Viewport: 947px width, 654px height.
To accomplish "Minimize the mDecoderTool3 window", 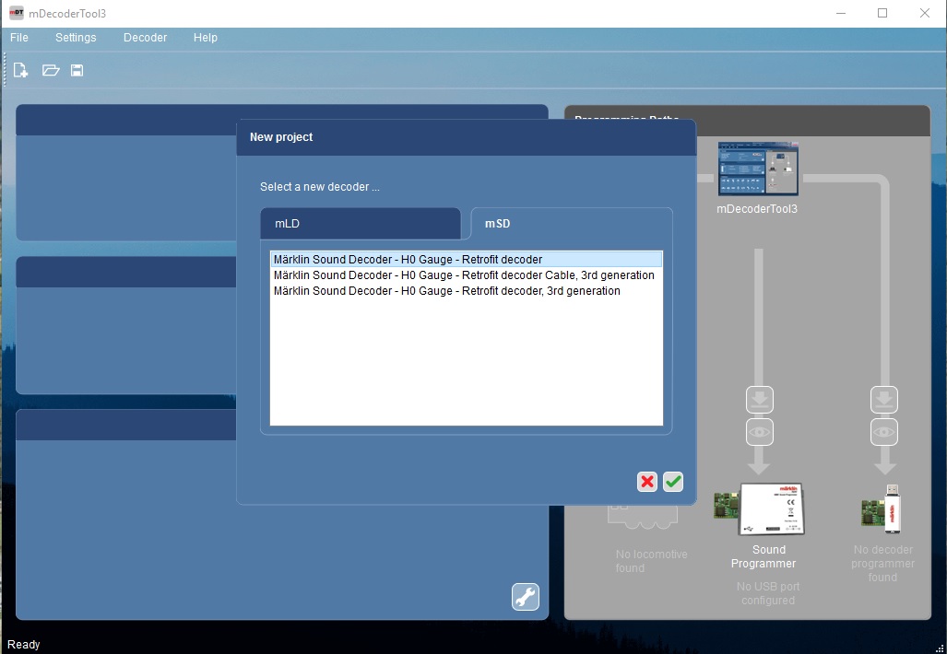I will pos(841,13).
